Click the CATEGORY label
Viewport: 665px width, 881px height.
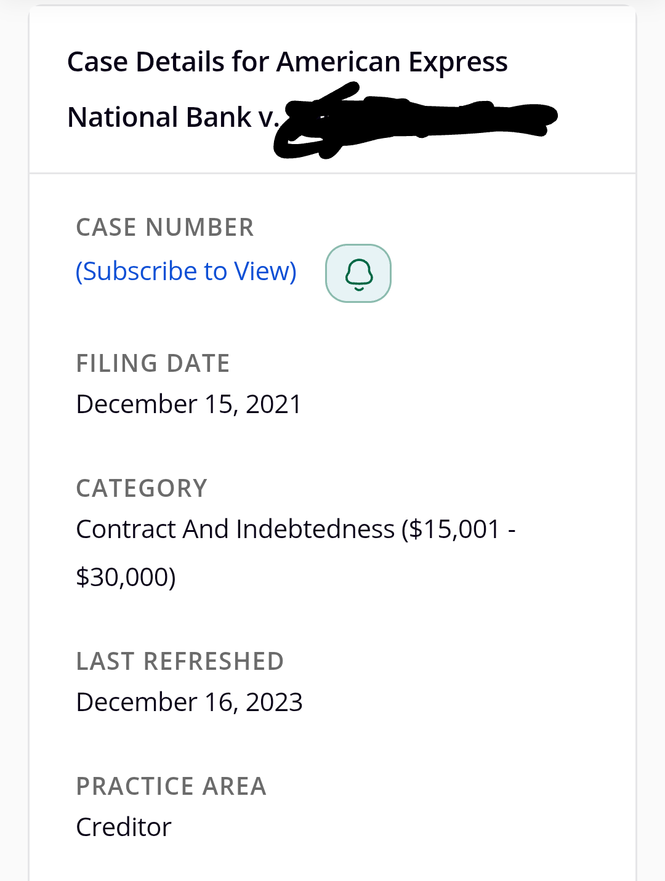click(x=142, y=488)
